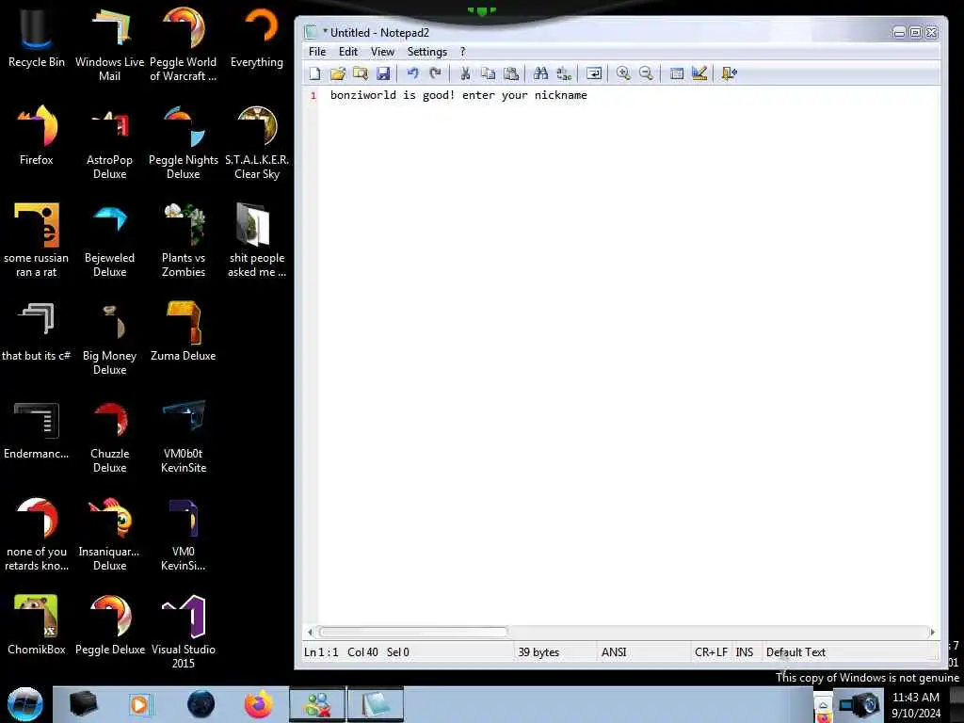964x723 pixels.
Task: Open the Settings menu
Action: tap(426, 52)
